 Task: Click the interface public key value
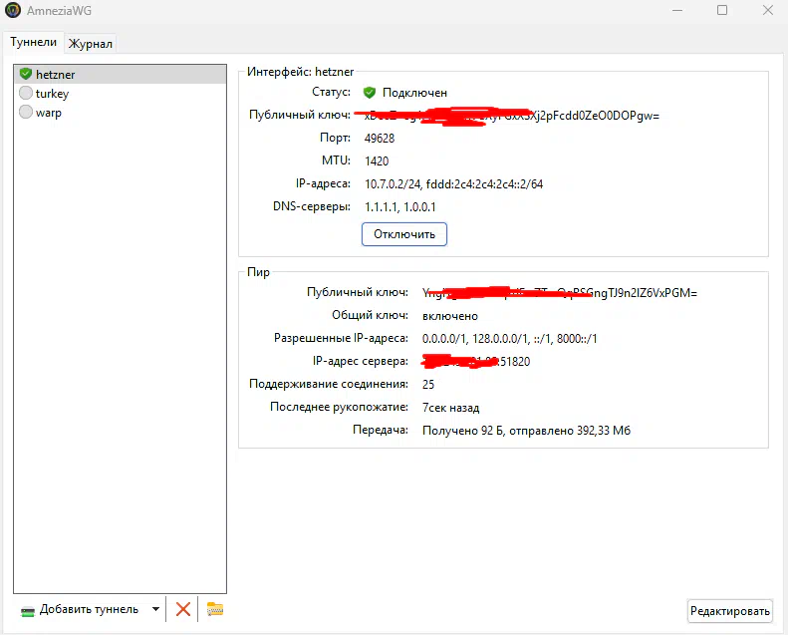[x=512, y=116]
